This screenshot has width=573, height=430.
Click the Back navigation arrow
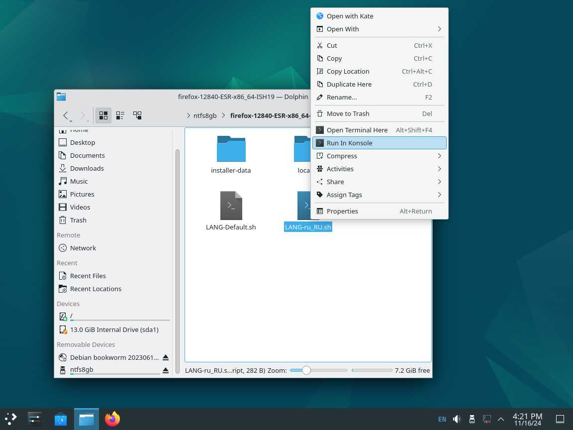point(66,115)
